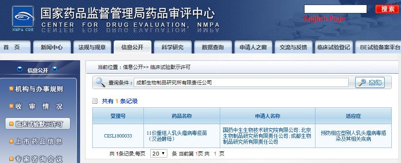Viewport: 401px width, 163px height.
Task: Click the red 搜索 button
Action: tap(387, 9)
